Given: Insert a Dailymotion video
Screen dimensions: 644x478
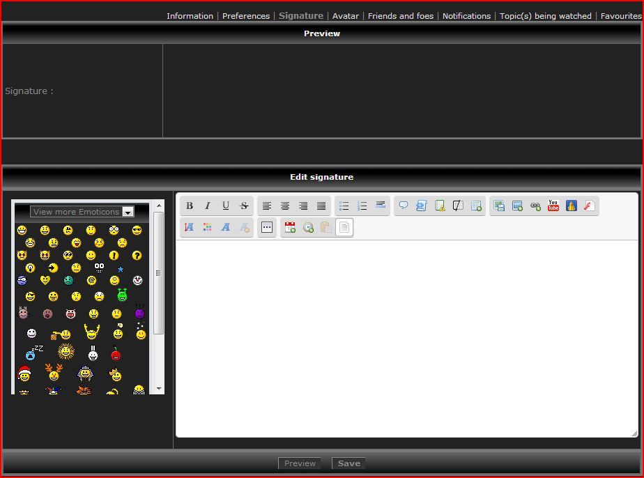Looking at the screenshot, I should coord(572,206).
